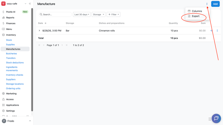This screenshot has height=125, width=223.
Task: Click the drag dots beside chat button
Action: (x=210, y=119)
